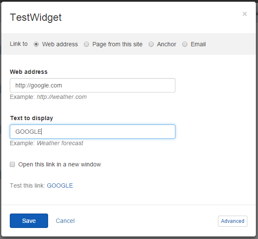
Task: Click the Text to display field containing GOOGLE
Action: pyautogui.click(x=92, y=132)
